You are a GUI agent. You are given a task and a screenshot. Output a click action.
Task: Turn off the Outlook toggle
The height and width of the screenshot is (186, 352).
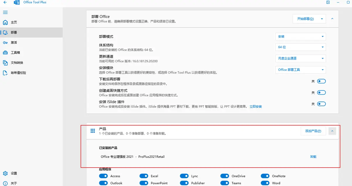pos(104,183)
